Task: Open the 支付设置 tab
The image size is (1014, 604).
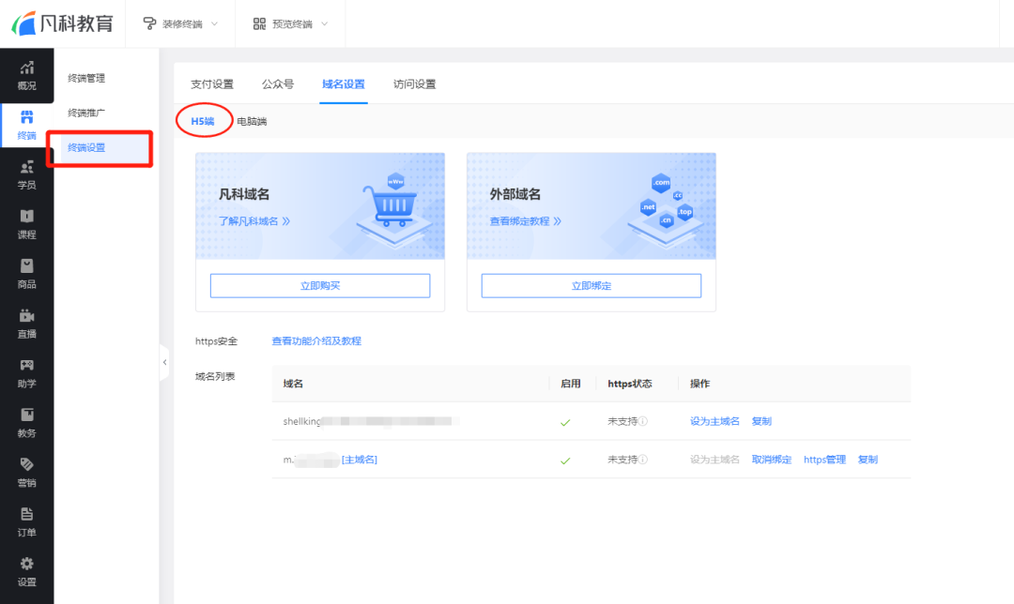Action: 213,83
